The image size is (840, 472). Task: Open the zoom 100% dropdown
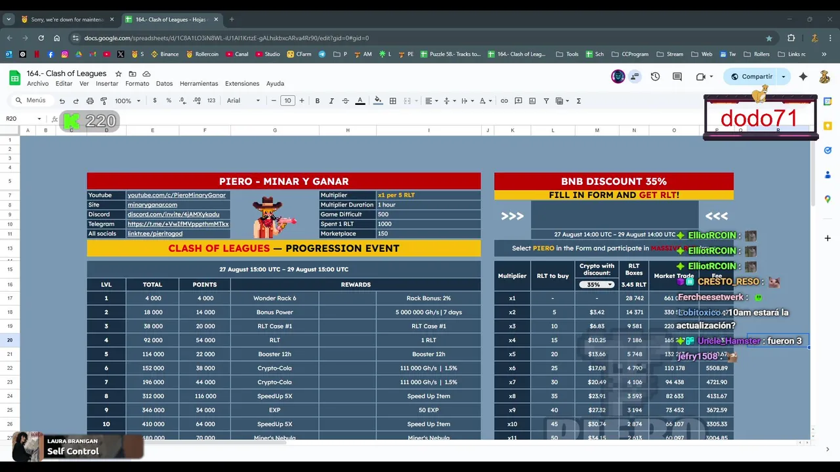(127, 101)
